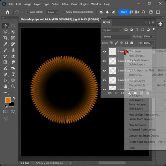The image size is (166, 166).
Task: Select the Path Selection tool
Action: (x=5, y=80)
